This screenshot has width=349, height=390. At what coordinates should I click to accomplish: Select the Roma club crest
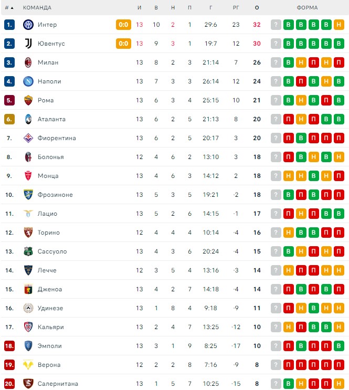coord(28,100)
